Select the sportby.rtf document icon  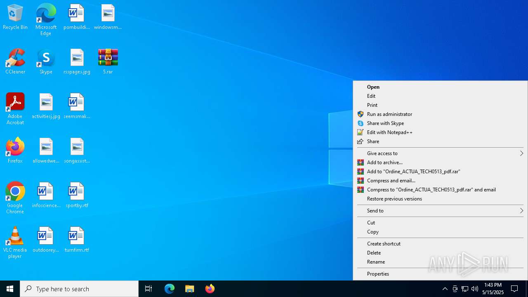77,196
